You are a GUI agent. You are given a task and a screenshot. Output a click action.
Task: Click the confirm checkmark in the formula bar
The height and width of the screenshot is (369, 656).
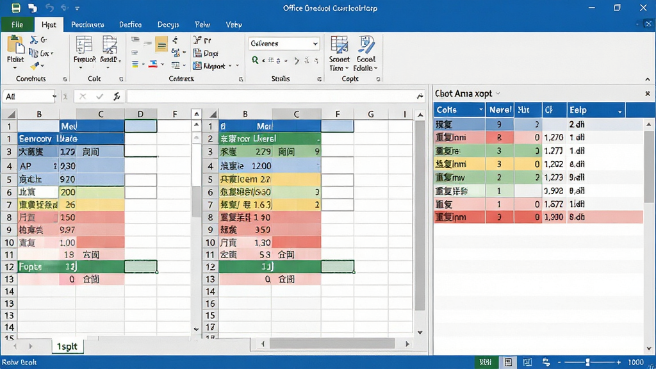(x=99, y=97)
